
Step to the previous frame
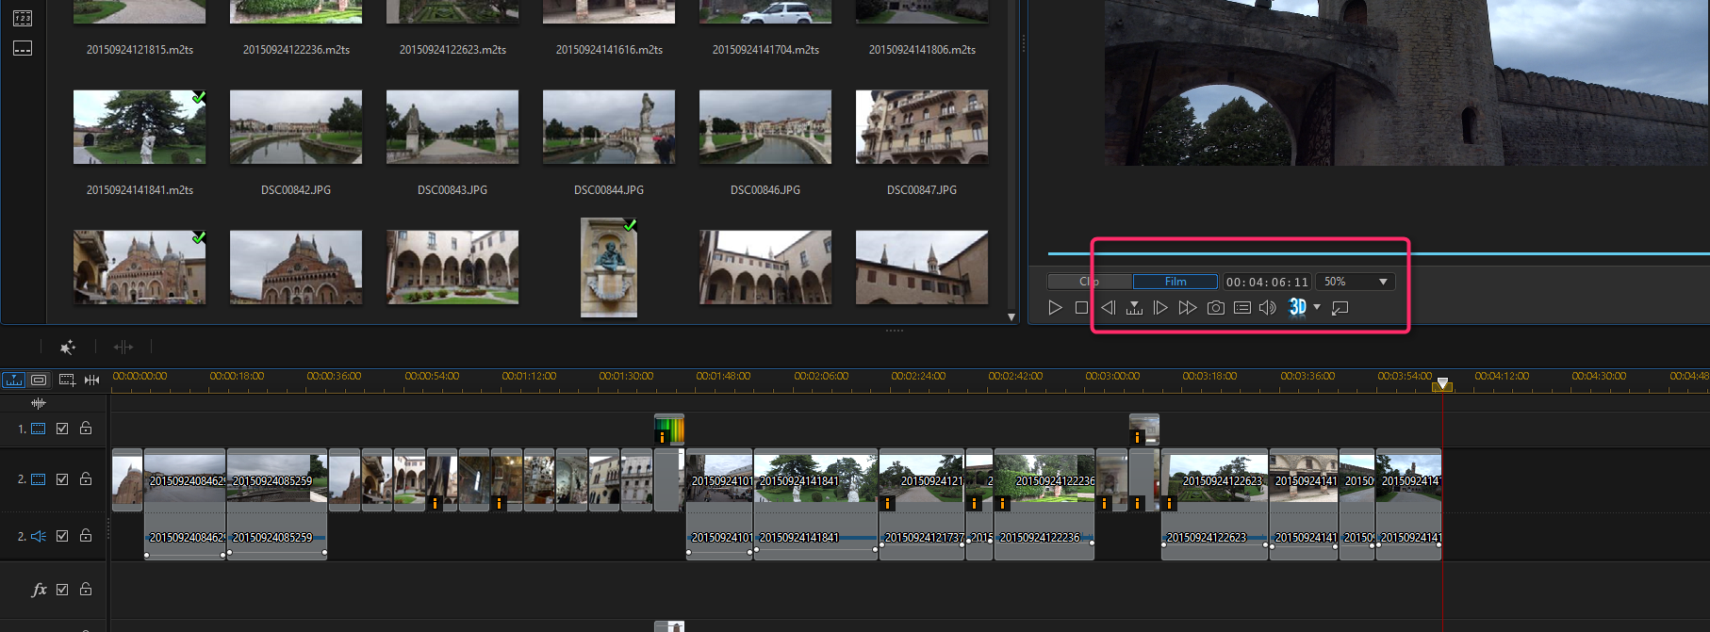[1109, 308]
